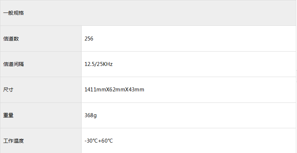Viewport: 297px width, 153px height.
Task: Select the 工作温度 row label
Action: 14,141
